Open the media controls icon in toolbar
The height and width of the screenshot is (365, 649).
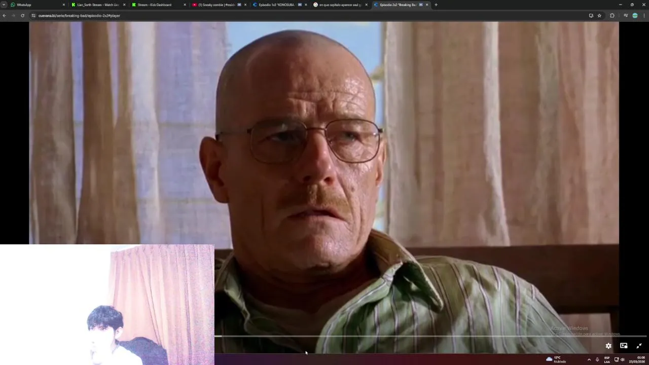626,16
